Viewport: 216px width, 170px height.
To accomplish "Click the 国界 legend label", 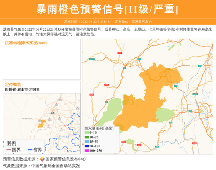I will tap(16, 150).
